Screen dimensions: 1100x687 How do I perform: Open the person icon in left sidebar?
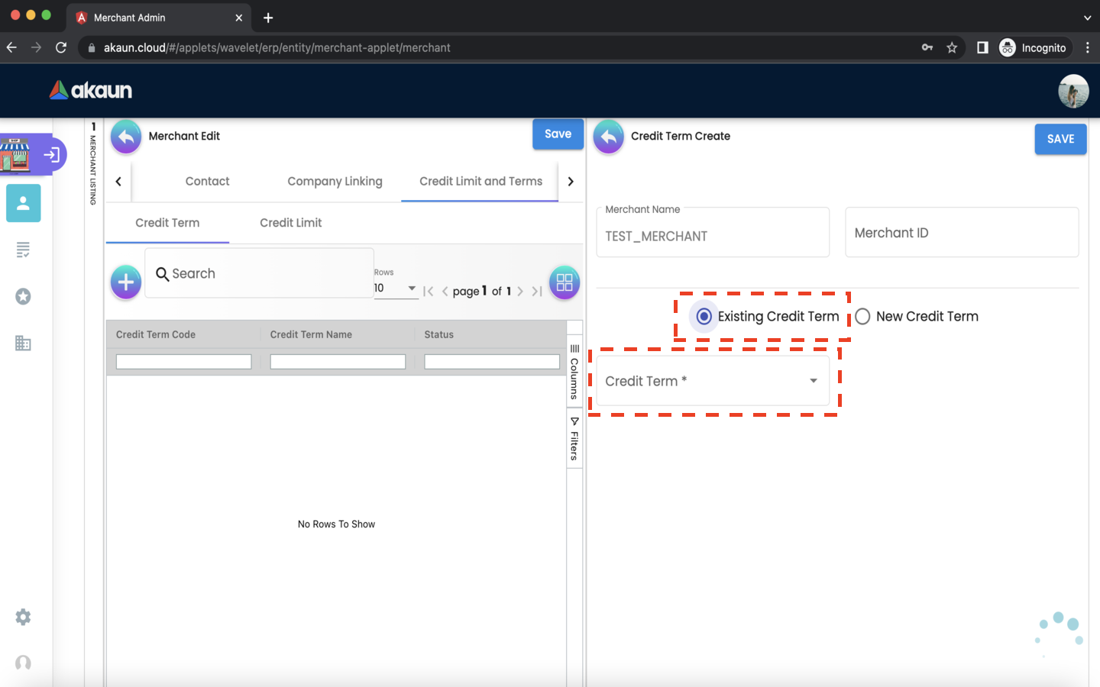[x=24, y=203]
